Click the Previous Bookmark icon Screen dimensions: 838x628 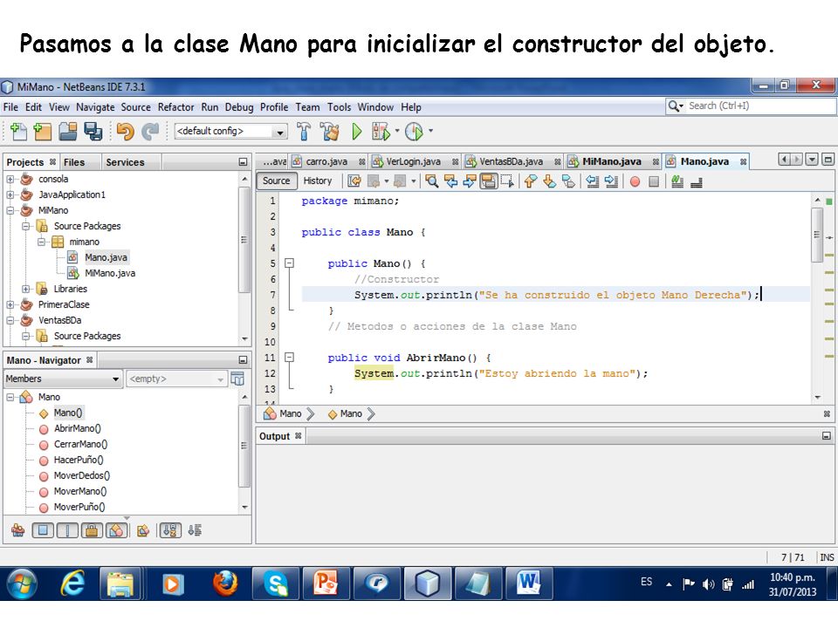530,181
